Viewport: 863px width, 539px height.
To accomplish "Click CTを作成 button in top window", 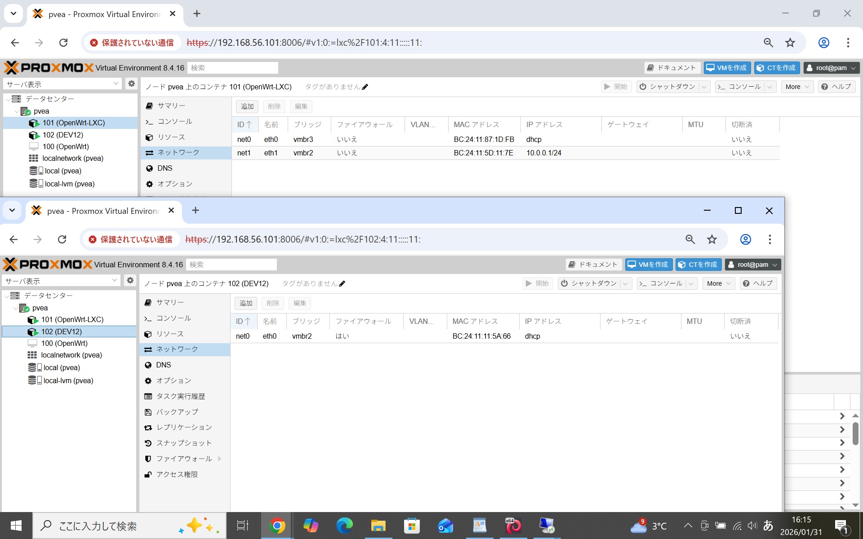I will (x=776, y=68).
